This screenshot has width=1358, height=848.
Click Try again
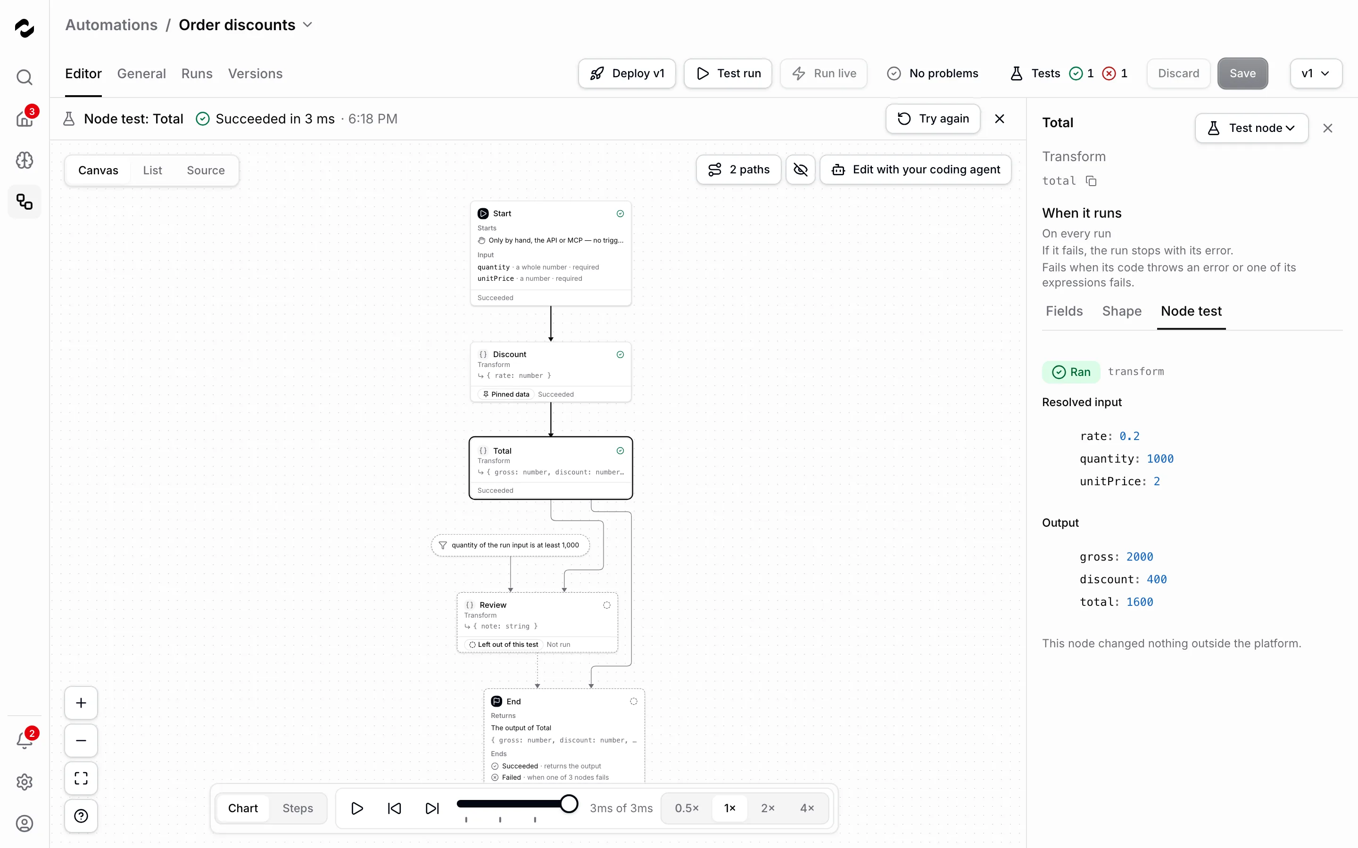[x=933, y=119]
